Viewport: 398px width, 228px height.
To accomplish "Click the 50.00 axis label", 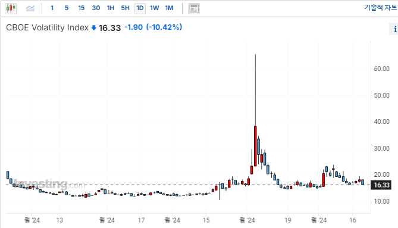I will click(381, 95).
